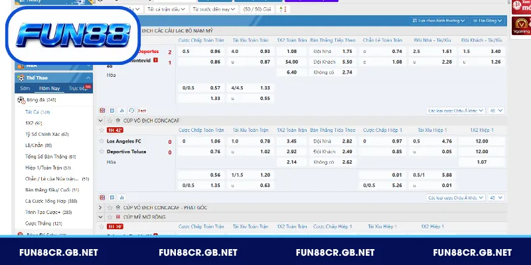The image size is (531, 265).
Task: Favorite the Deportivo Toluca team star
Action: point(102,152)
